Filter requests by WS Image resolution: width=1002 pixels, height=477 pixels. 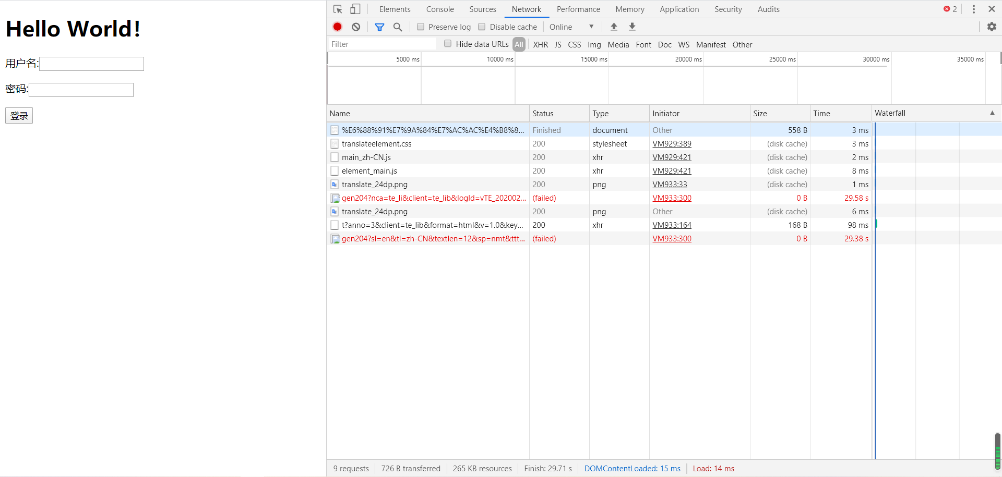click(x=684, y=45)
